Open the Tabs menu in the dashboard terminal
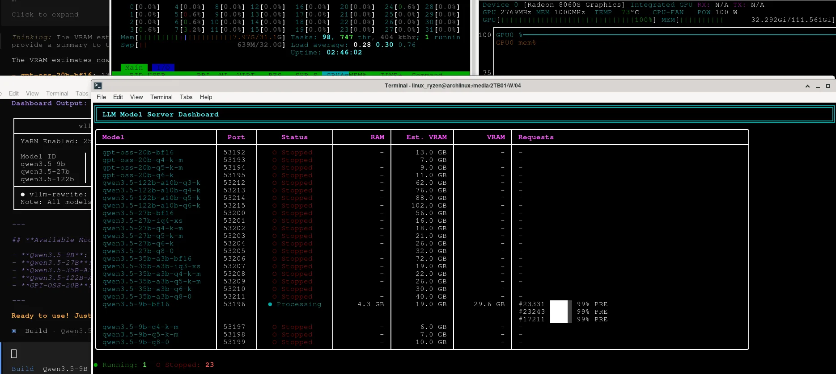The width and height of the screenshot is (836, 374). 186,97
